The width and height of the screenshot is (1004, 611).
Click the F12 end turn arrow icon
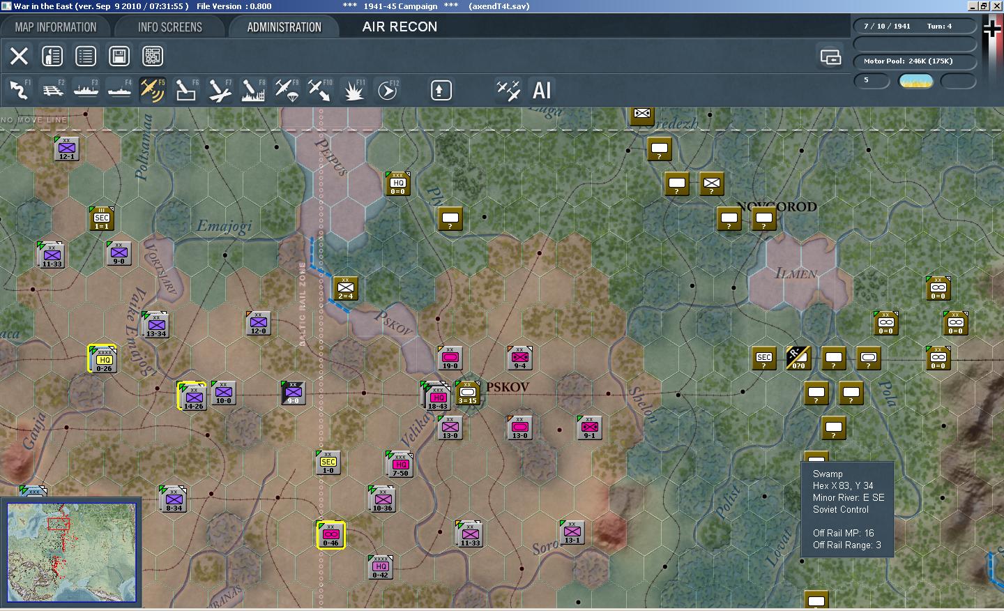[388, 90]
